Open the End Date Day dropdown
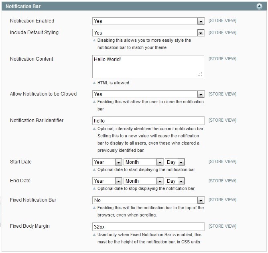 (175, 181)
